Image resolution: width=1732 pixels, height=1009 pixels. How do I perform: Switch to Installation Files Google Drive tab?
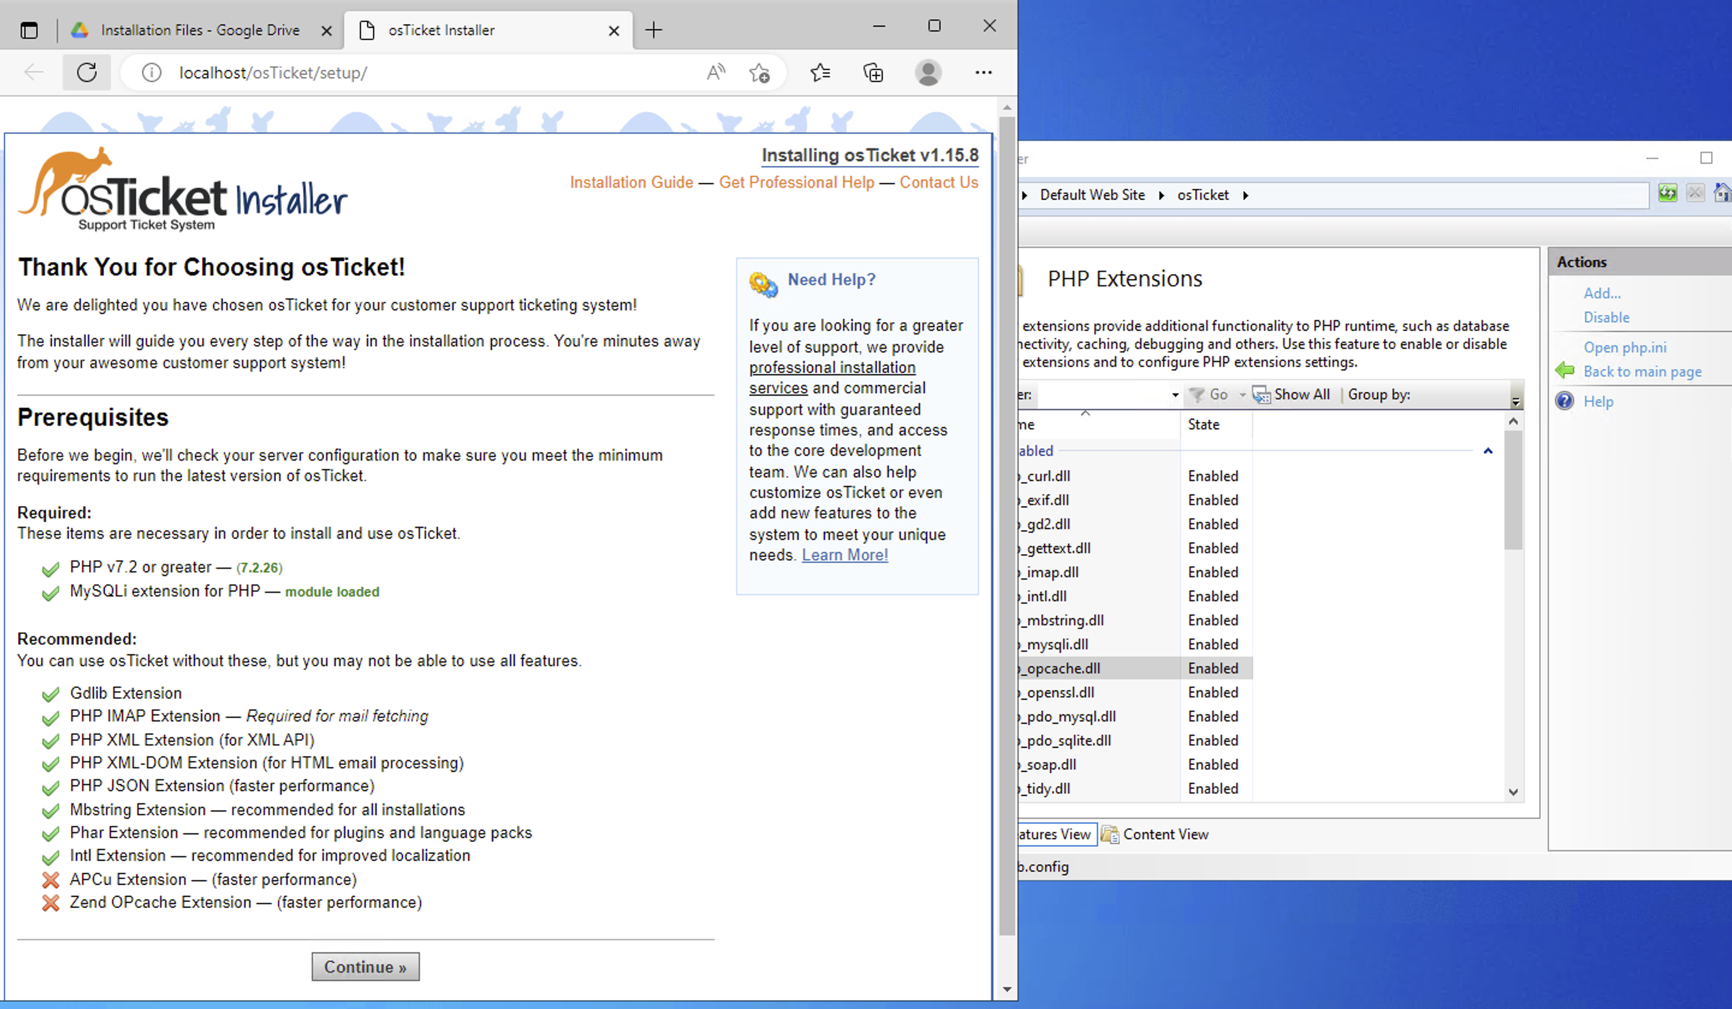[199, 30]
